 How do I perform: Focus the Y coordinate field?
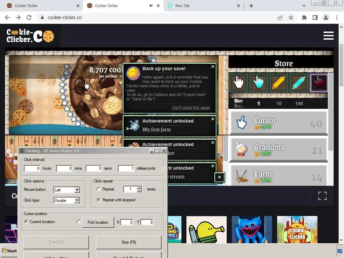147,222
